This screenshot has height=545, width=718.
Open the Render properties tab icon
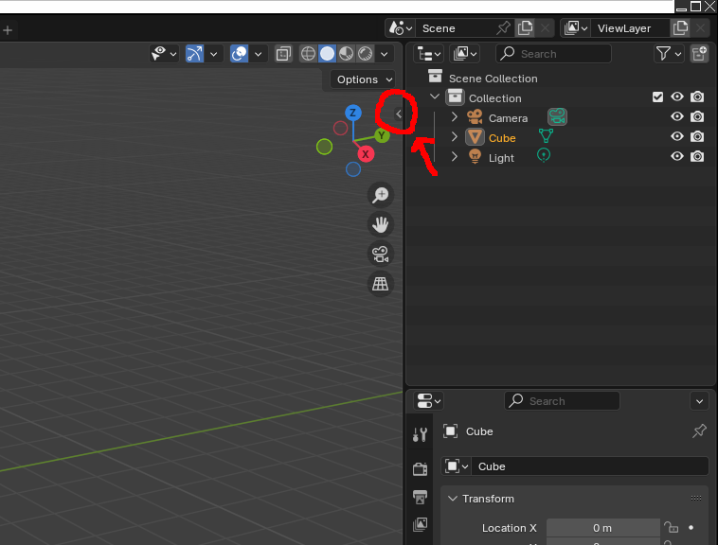tap(421, 467)
